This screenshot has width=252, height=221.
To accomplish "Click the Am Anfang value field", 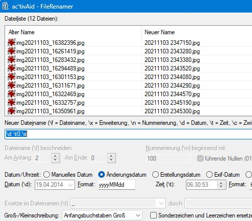I will point(43,158).
